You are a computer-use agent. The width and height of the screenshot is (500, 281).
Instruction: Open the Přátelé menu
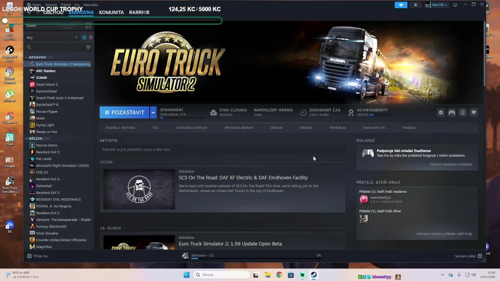66,5
